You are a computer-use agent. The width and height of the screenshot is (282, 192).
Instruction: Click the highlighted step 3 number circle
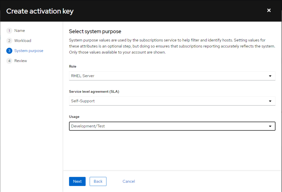click(9, 51)
